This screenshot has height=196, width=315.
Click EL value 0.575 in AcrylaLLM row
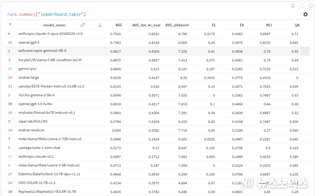[210, 60]
